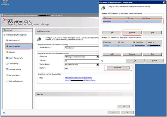Click the E-mail Settings envelope icon
Image resolution: width=167 pixels, height=117 pixels.
(x=7, y=64)
